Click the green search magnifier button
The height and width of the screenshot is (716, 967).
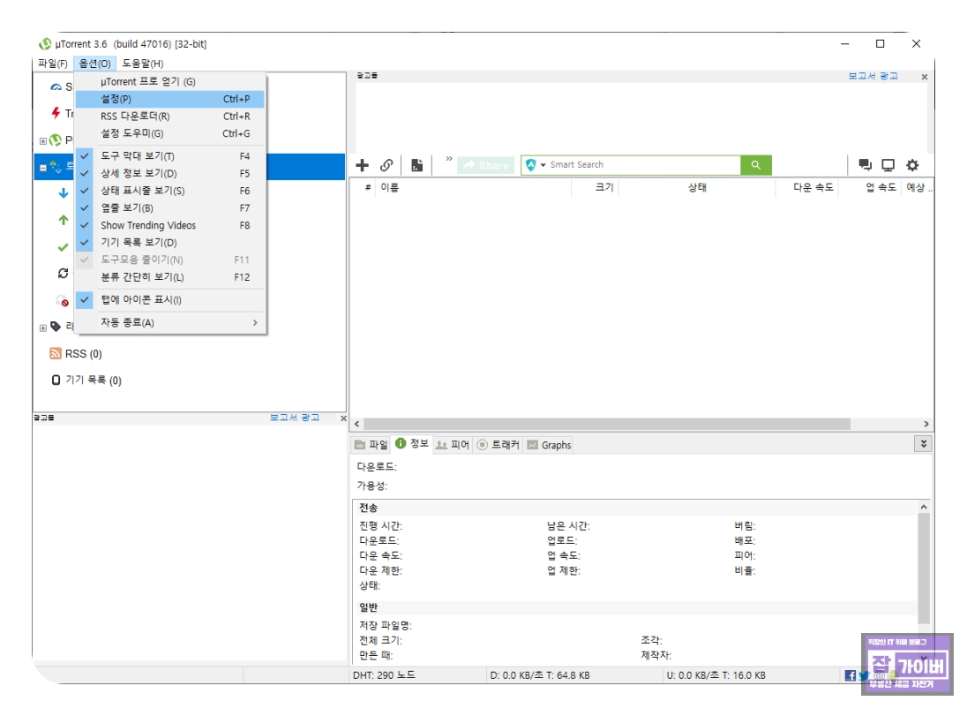click(756, 165)
